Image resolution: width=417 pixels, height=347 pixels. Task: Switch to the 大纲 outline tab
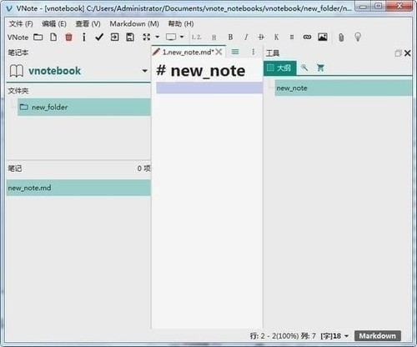[279, 68]
